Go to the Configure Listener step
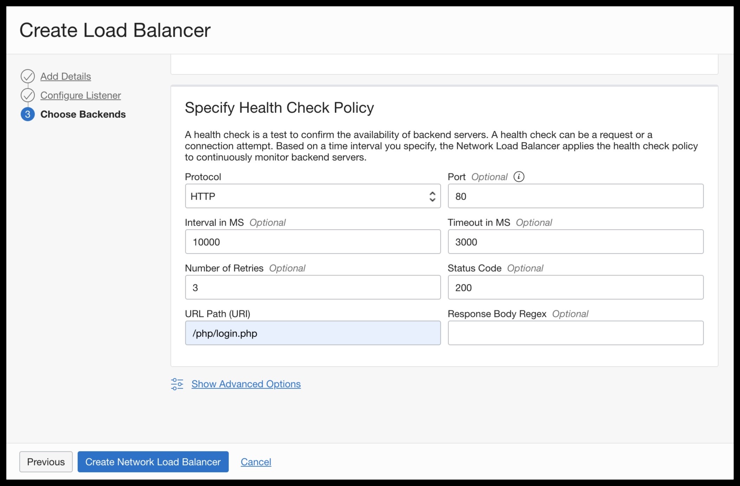740x486 pixels. pyautogui.click(x=80, y=95)
